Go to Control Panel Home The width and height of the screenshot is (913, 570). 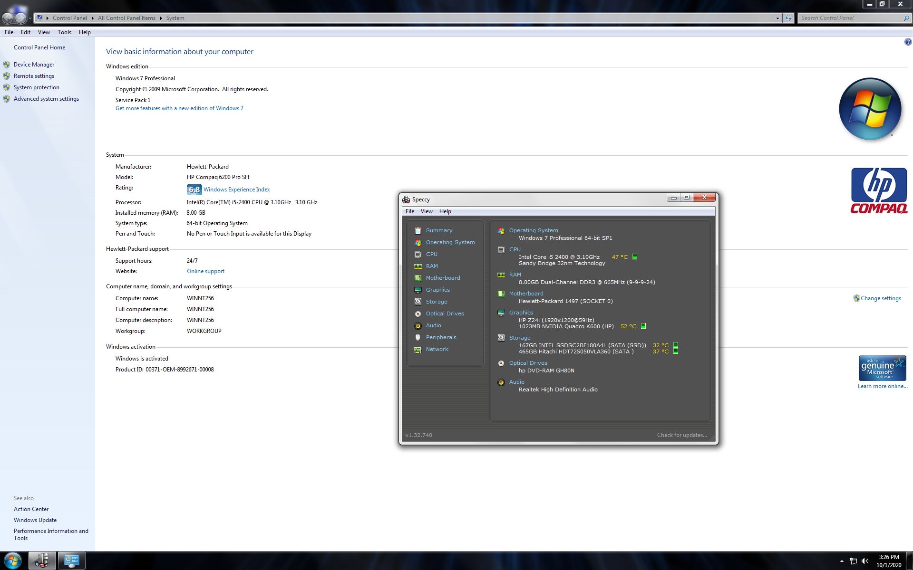pyautogui.click(x=39, y=47)
